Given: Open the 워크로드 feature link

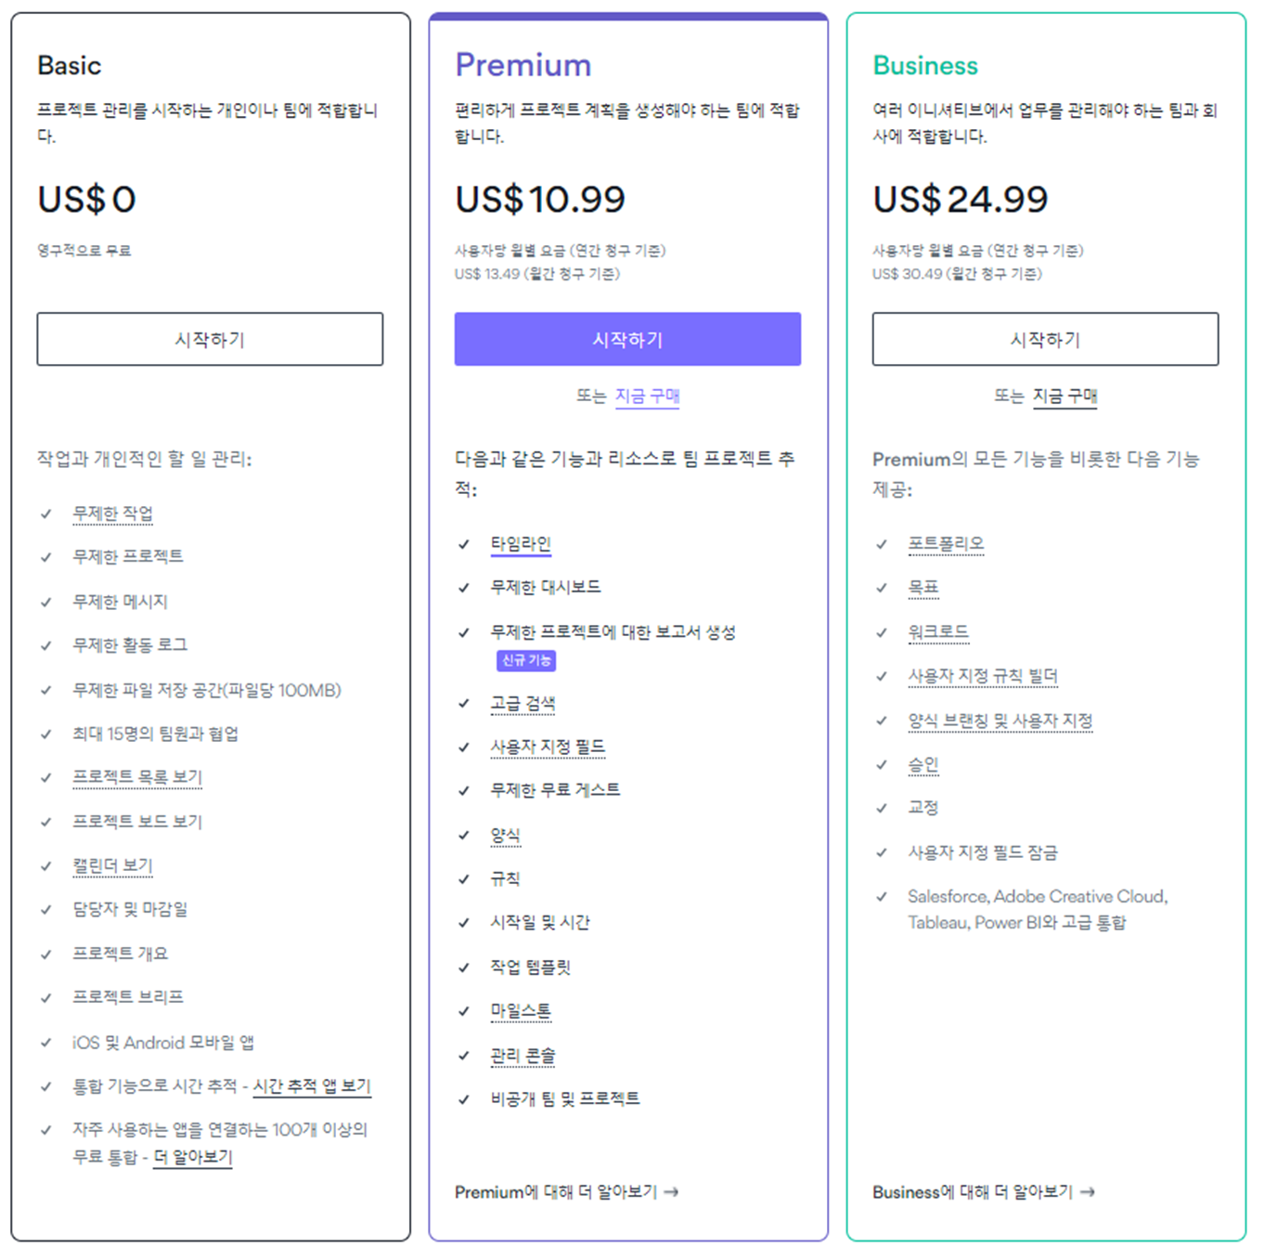Looking at the screenshot, I should coord(938,632).
